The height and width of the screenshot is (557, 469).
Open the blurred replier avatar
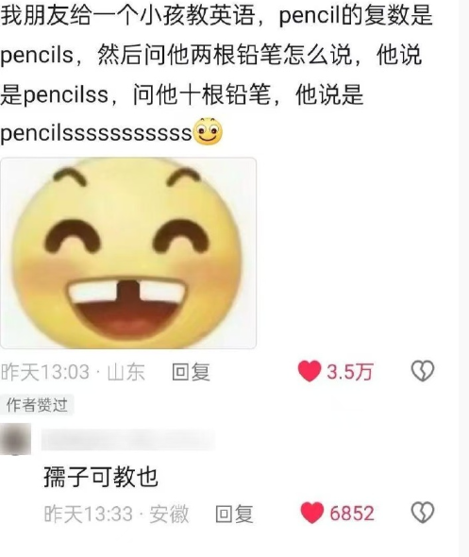tap(15, 439)
